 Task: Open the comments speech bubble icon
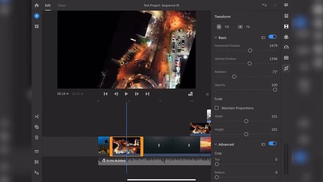[x=286, y=5]
